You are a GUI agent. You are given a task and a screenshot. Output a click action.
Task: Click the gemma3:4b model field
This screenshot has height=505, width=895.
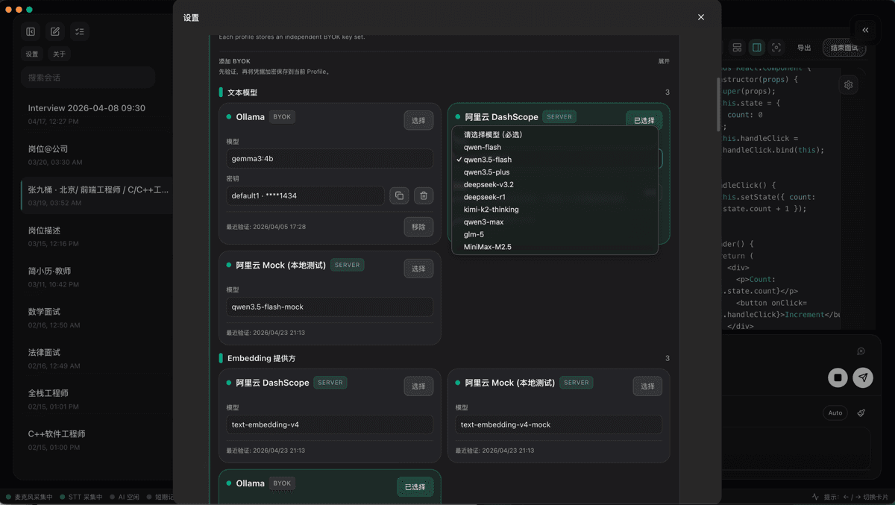(x=330, y=158)
